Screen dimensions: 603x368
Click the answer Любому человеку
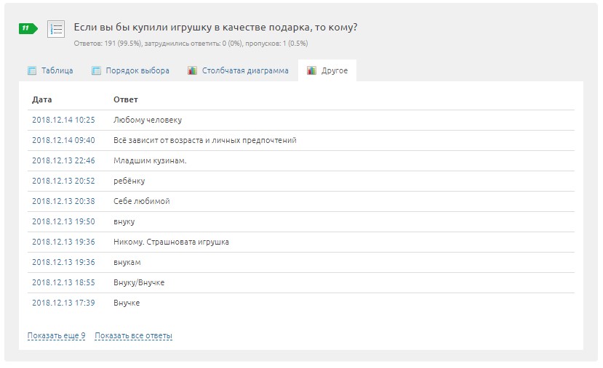148,120
